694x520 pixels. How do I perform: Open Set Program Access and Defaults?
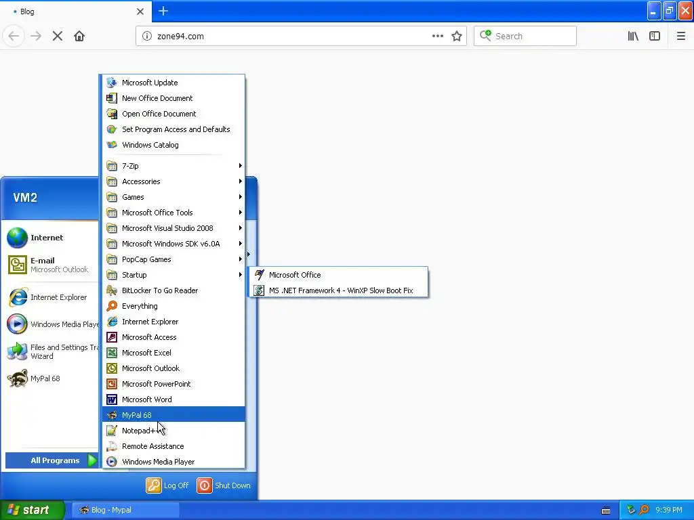pyautogui.click(x=173, y=129)
